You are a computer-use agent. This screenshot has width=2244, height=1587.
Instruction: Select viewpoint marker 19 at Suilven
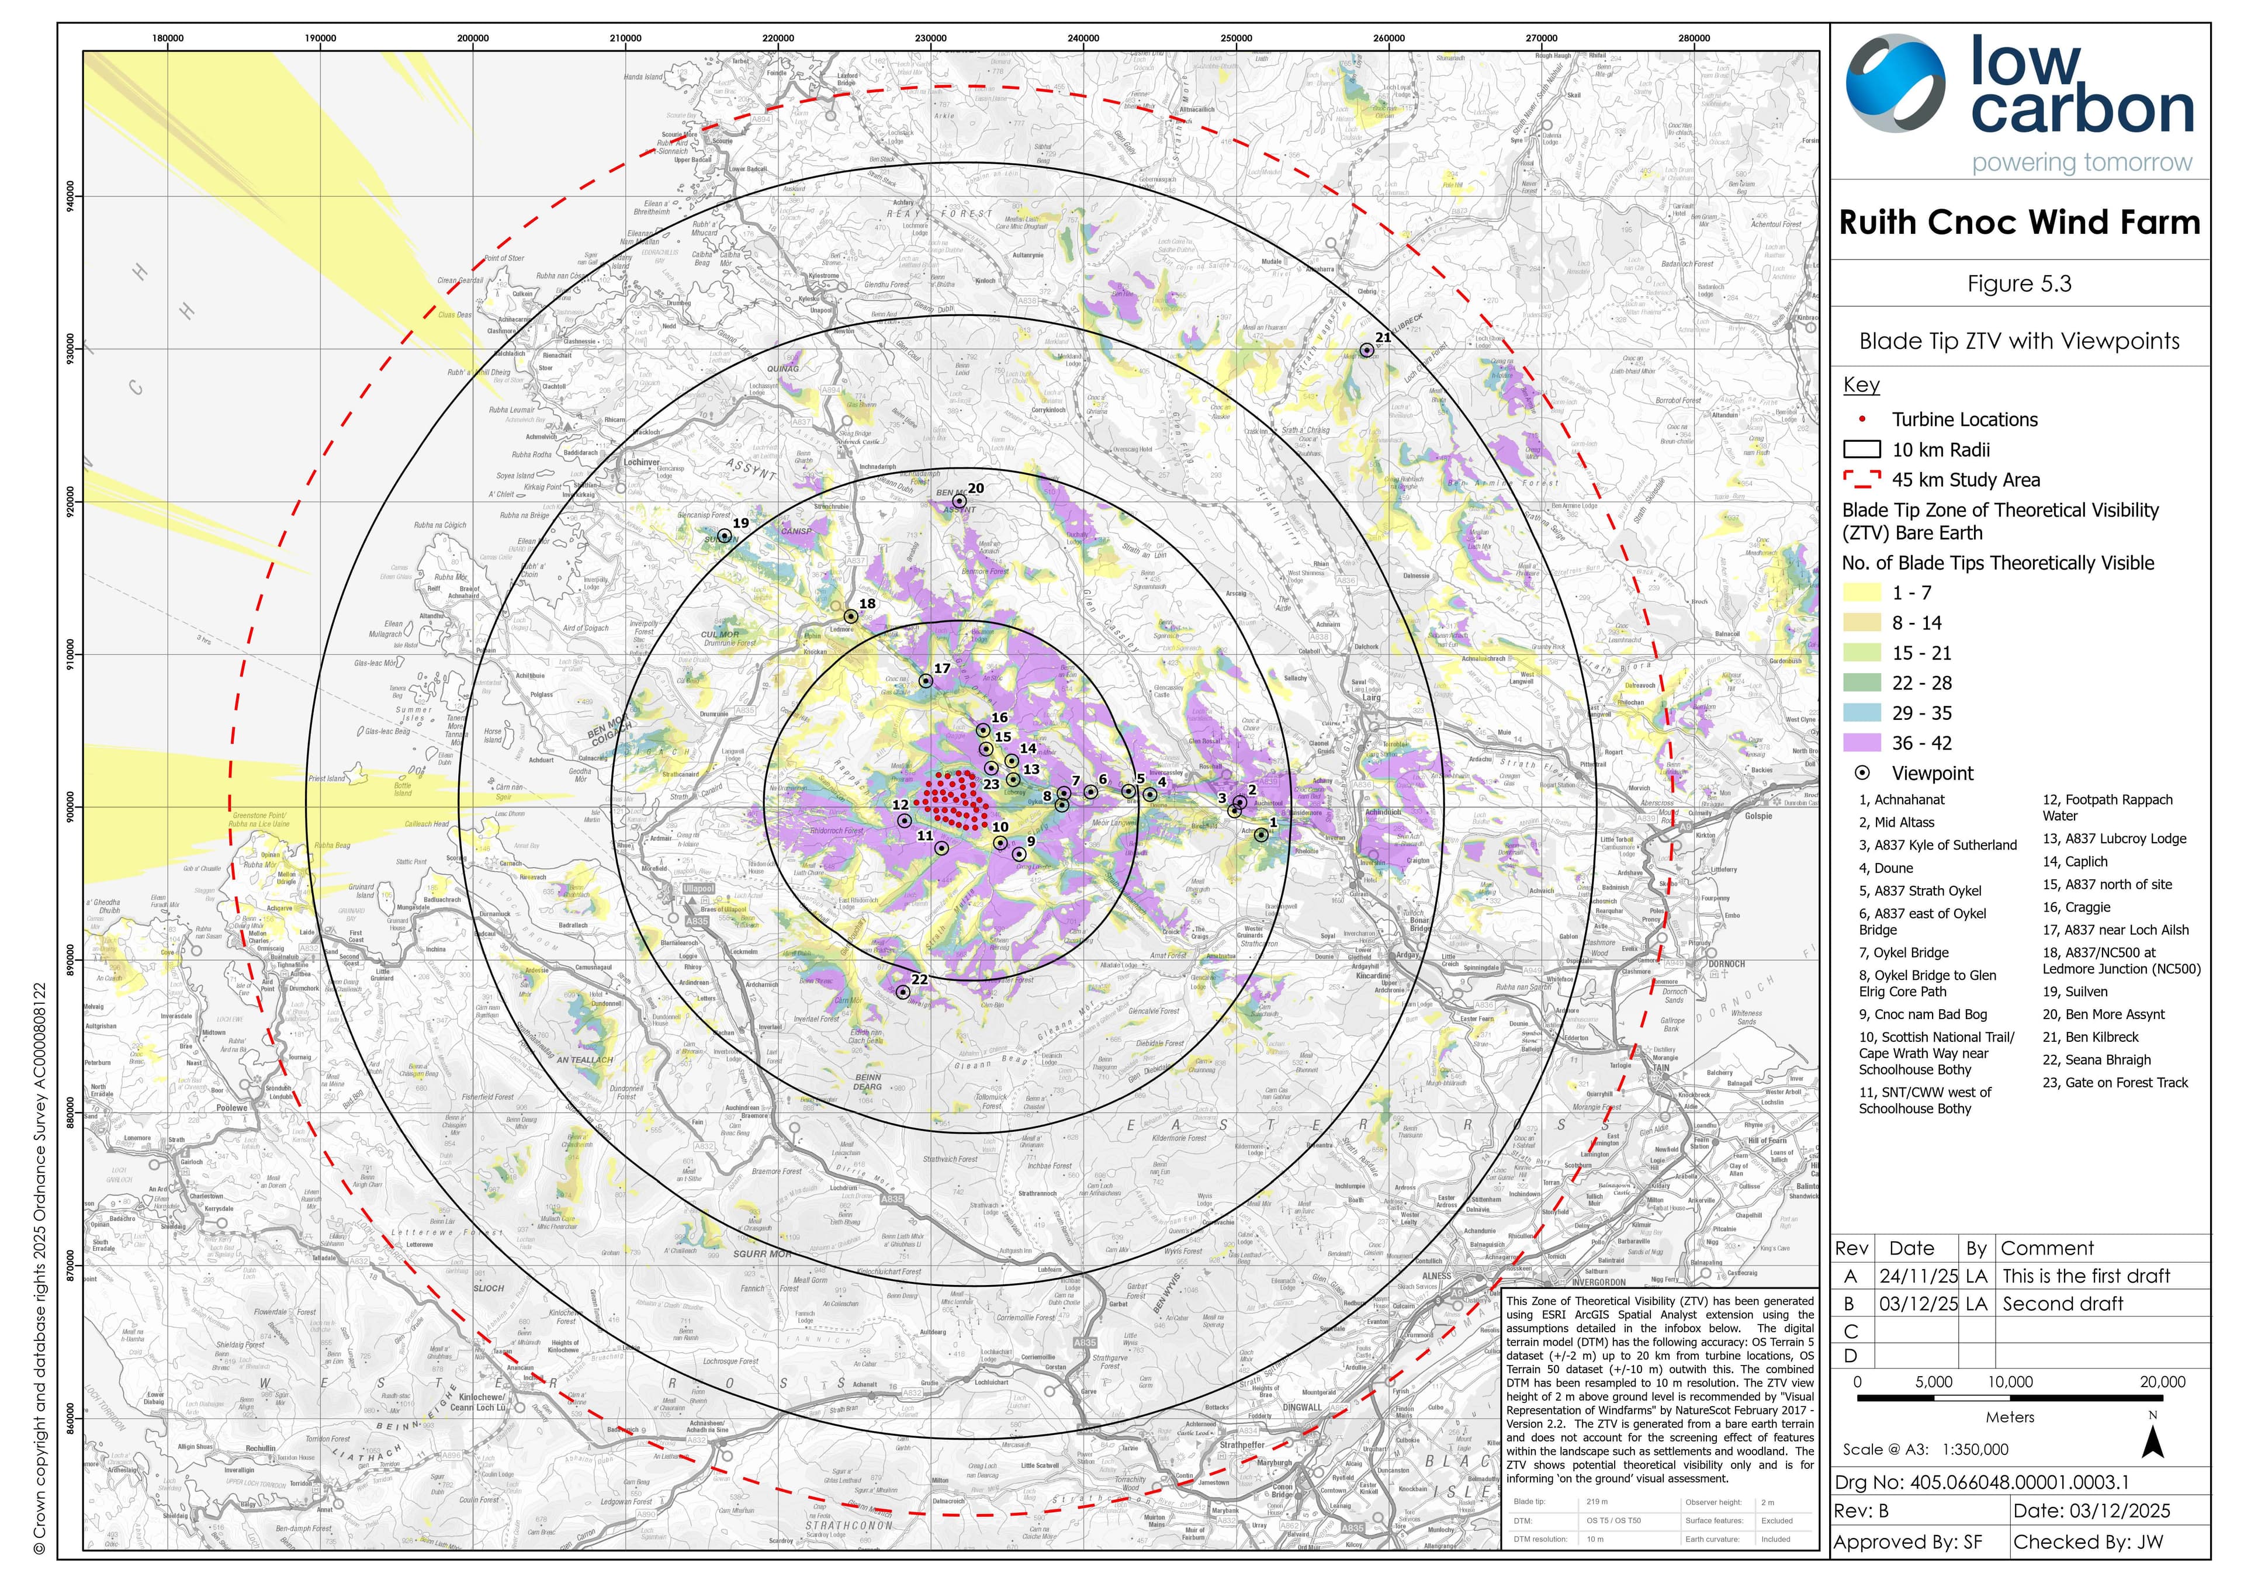click(725, 535)
